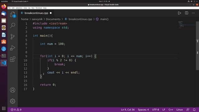Click errors and warnings status indicator
The width and height of the screenshot is (199, 112).
pos(16,110)
